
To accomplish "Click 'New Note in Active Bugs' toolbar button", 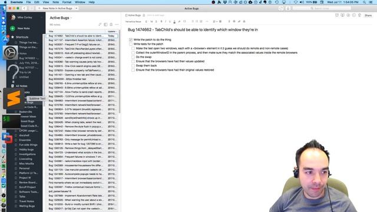I will pos(55,8).
